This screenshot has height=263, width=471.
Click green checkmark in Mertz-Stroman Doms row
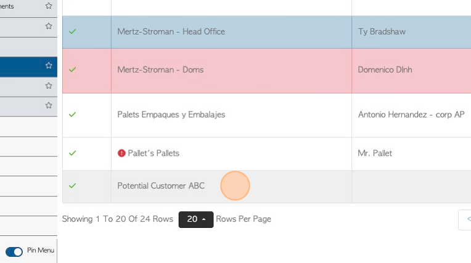point(72,70)
